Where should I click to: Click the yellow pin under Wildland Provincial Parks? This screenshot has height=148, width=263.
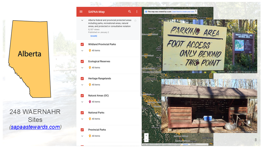click(90, 51)
